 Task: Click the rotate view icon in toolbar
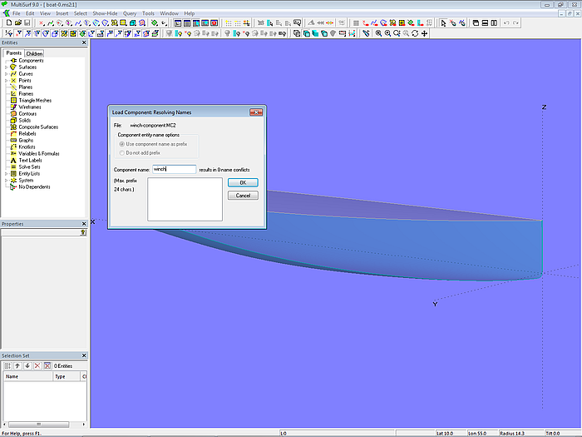pos(414,34)
